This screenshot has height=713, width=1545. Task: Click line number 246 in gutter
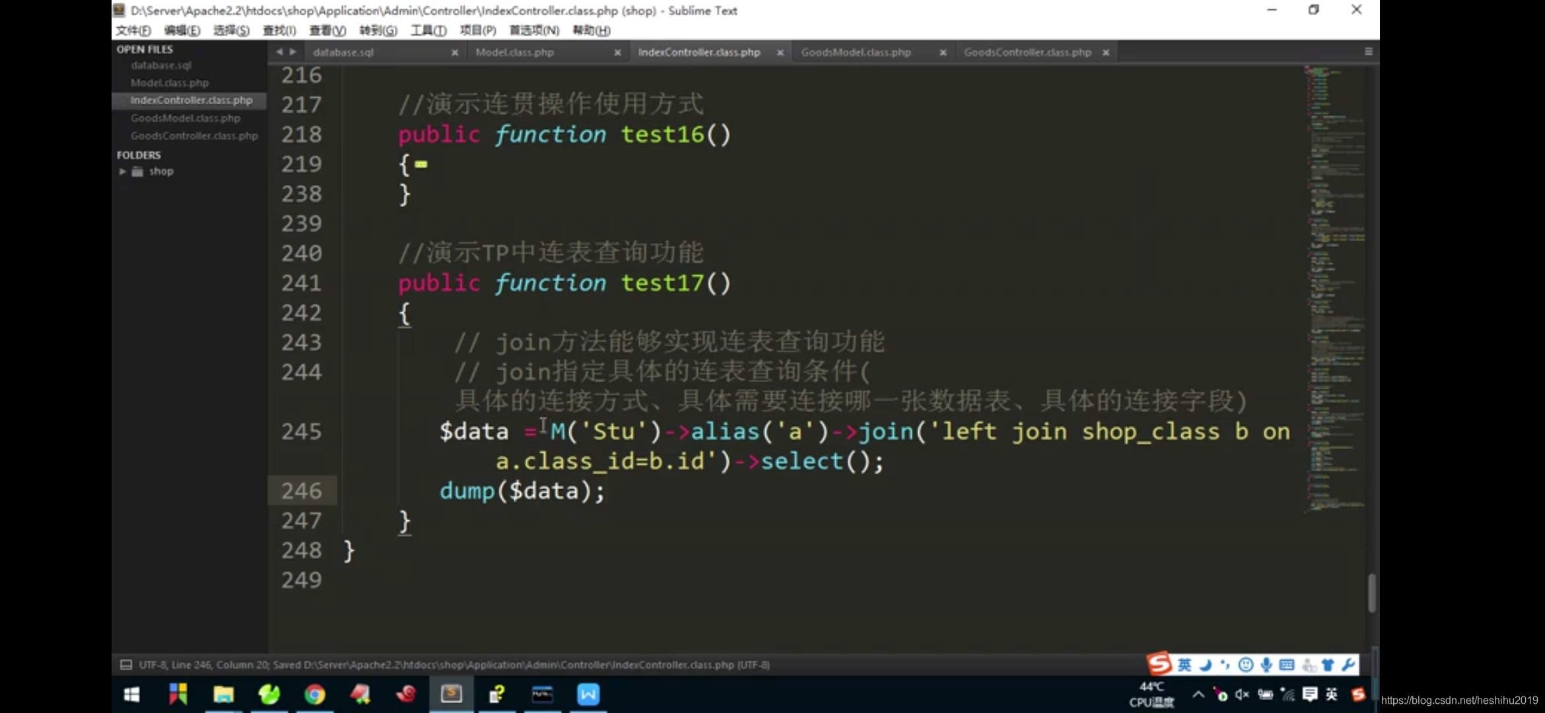[302, 491]
